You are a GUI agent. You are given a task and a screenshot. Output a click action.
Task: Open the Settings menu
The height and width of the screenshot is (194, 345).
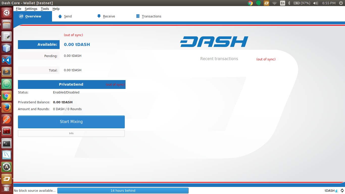31,9
